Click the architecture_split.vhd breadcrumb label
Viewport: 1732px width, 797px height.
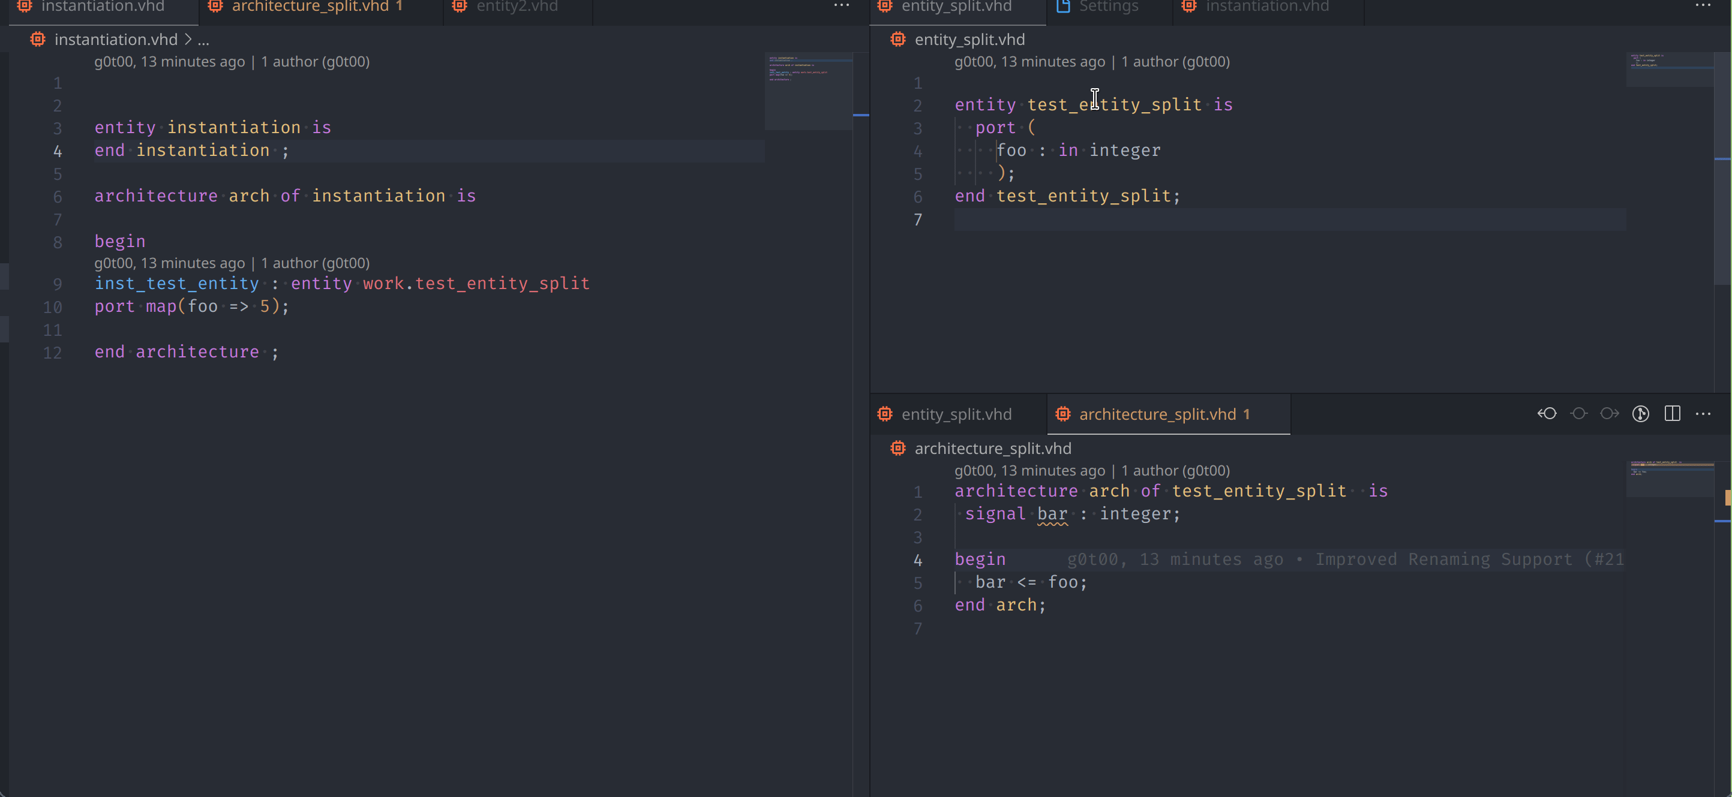992,448
